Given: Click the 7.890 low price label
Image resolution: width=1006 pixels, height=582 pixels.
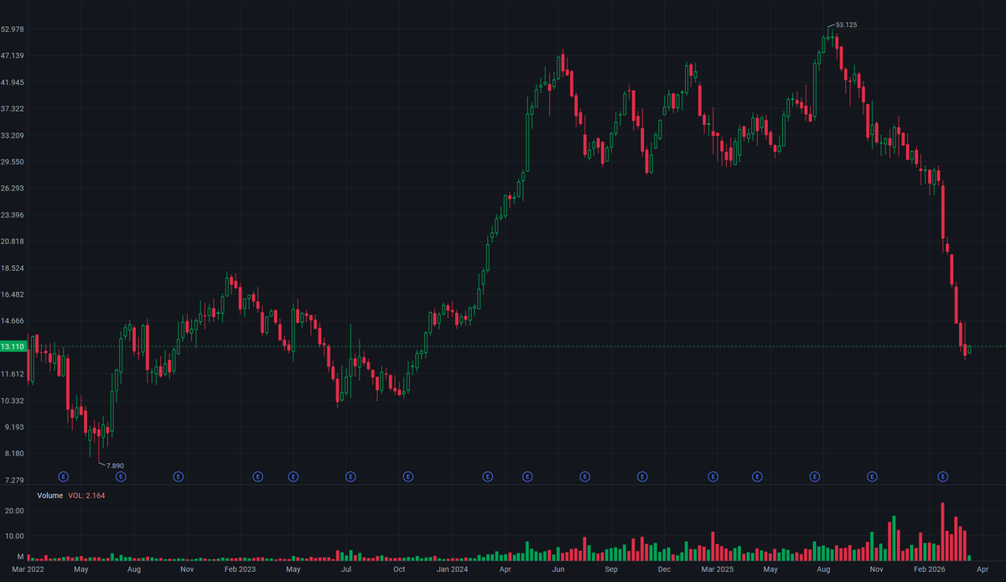Looking at the screenshot, I should (114, 465).
